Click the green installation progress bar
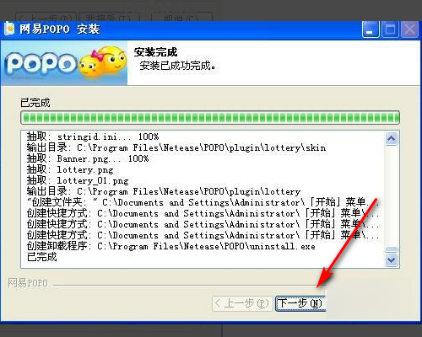 (x=210, y=117)
